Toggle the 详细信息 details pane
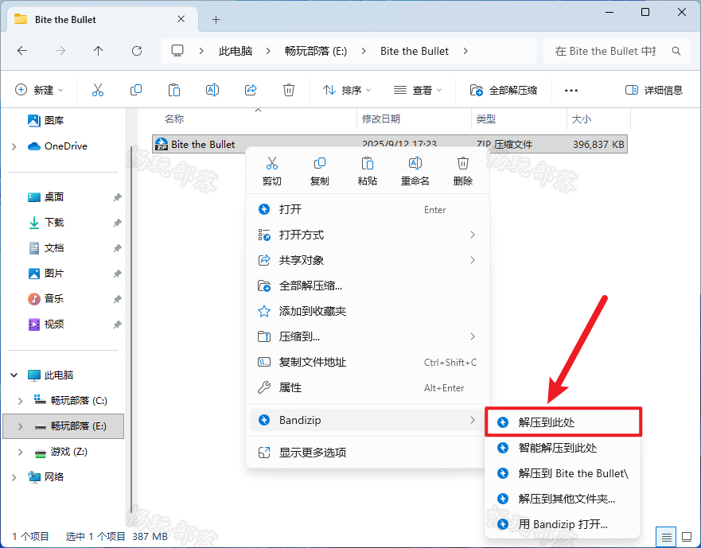 pyautogui.click(x=653, y=91)
